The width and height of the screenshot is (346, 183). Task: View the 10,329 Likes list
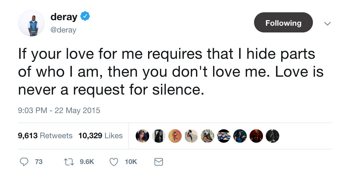tap(100, 136)
